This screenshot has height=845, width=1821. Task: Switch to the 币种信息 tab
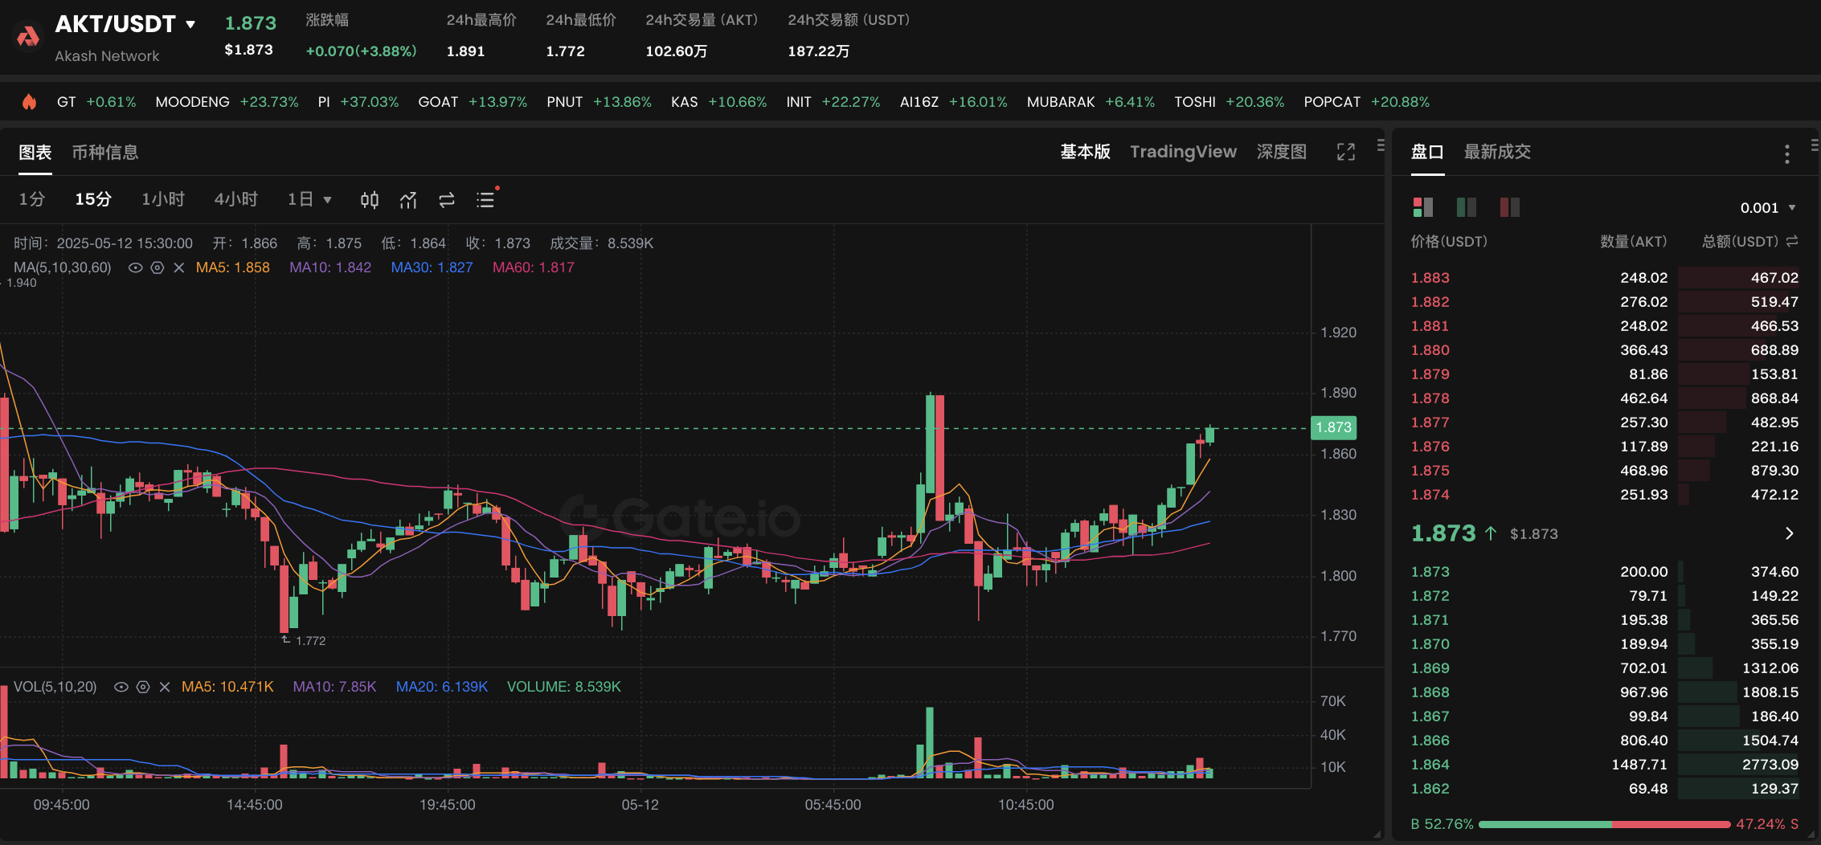tap(105, 153)
